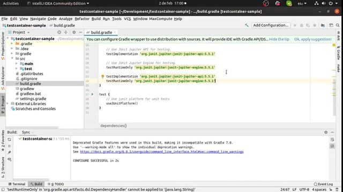Toggle the Project tool window side tab
343x192 pixels.
click(x=3, y=105)
